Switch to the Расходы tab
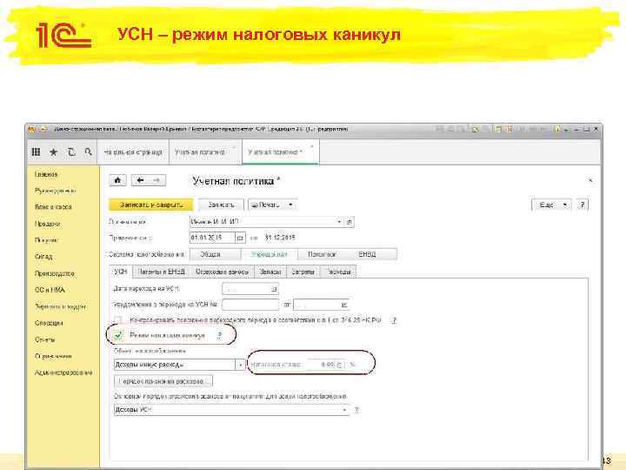Viewport: 626px width, 470px height. 338,272
